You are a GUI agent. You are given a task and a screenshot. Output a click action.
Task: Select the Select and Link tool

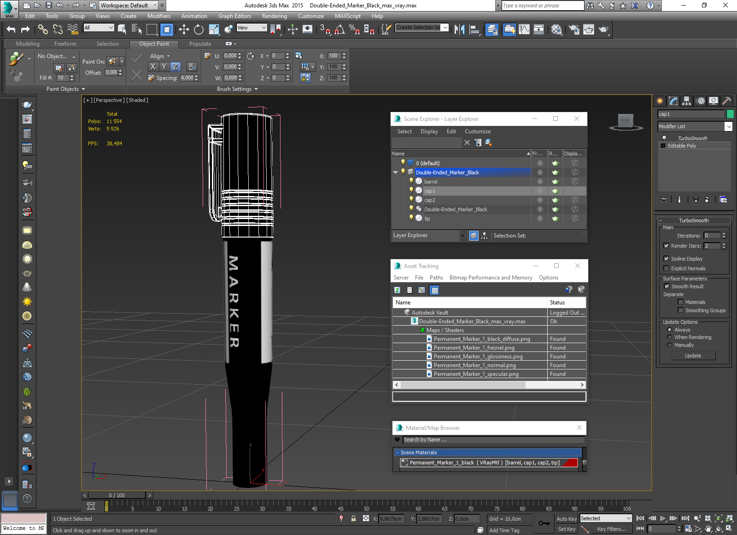click(x=43, y=30)
